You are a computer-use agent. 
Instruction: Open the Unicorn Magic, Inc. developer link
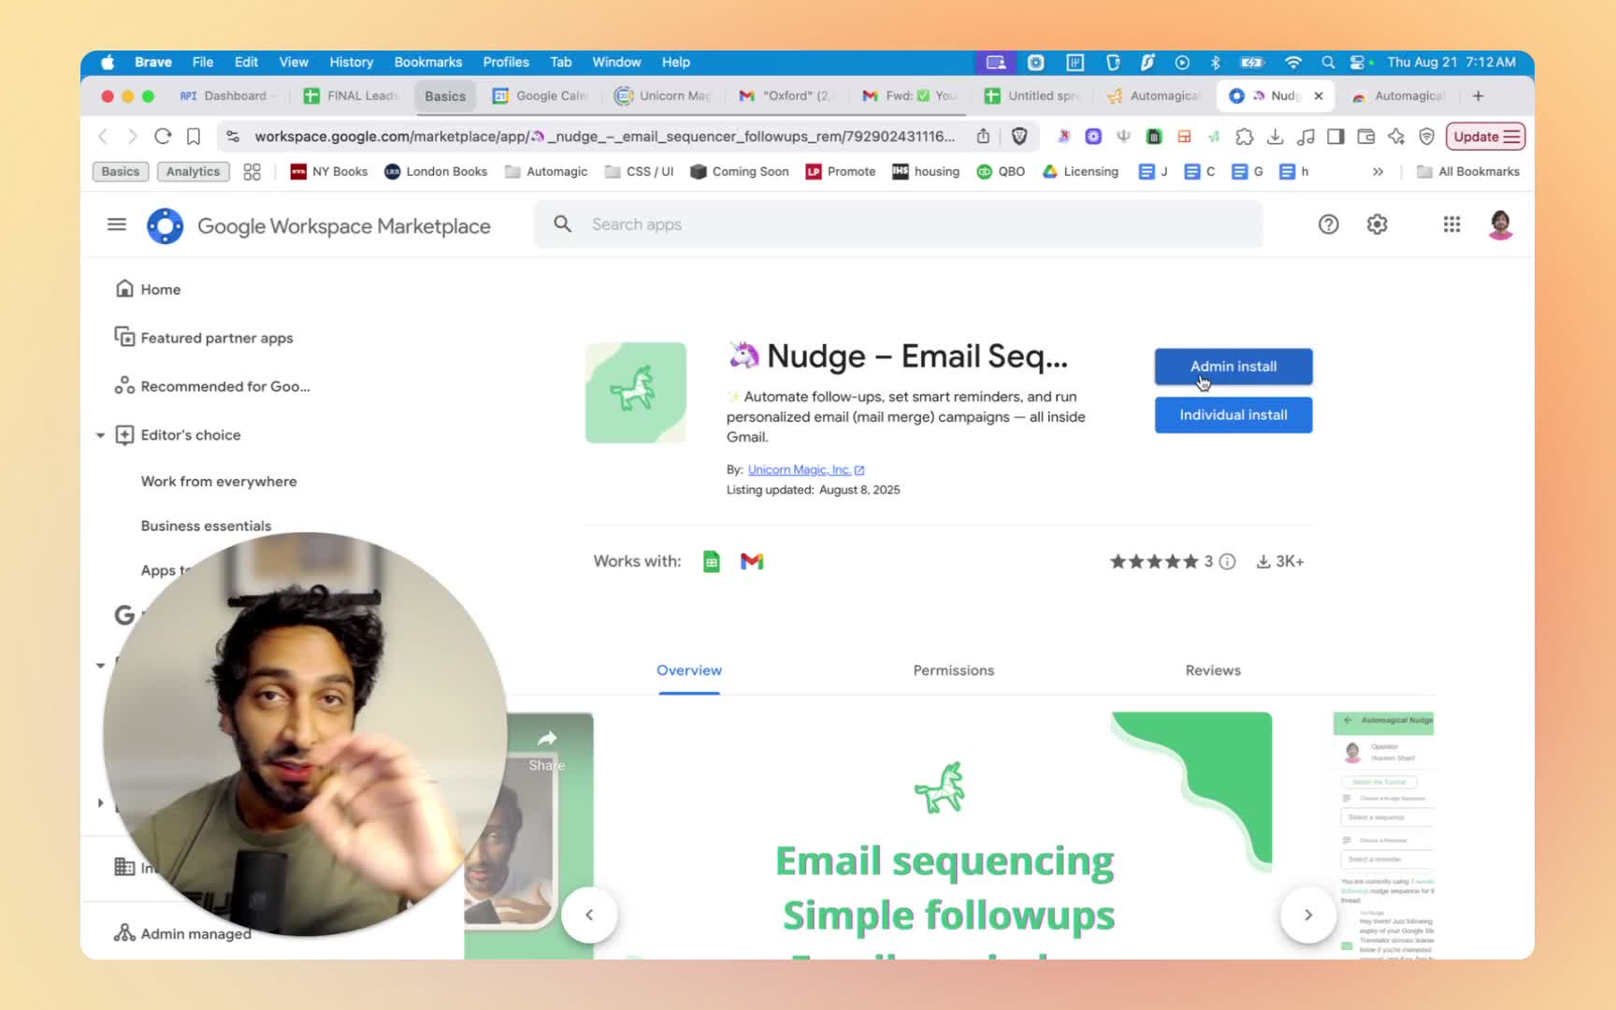[799, 469]
